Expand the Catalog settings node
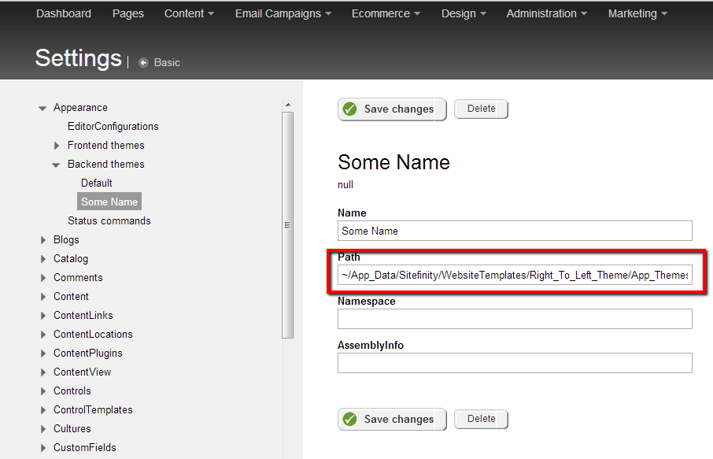Image resolution: width=713 pixels, height=459 pixels. point(42,259)
